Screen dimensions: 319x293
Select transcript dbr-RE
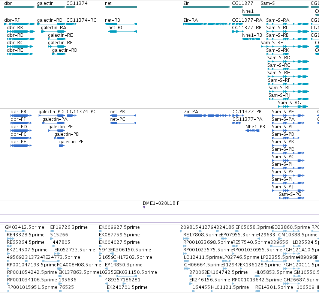(x=20, y=54)
